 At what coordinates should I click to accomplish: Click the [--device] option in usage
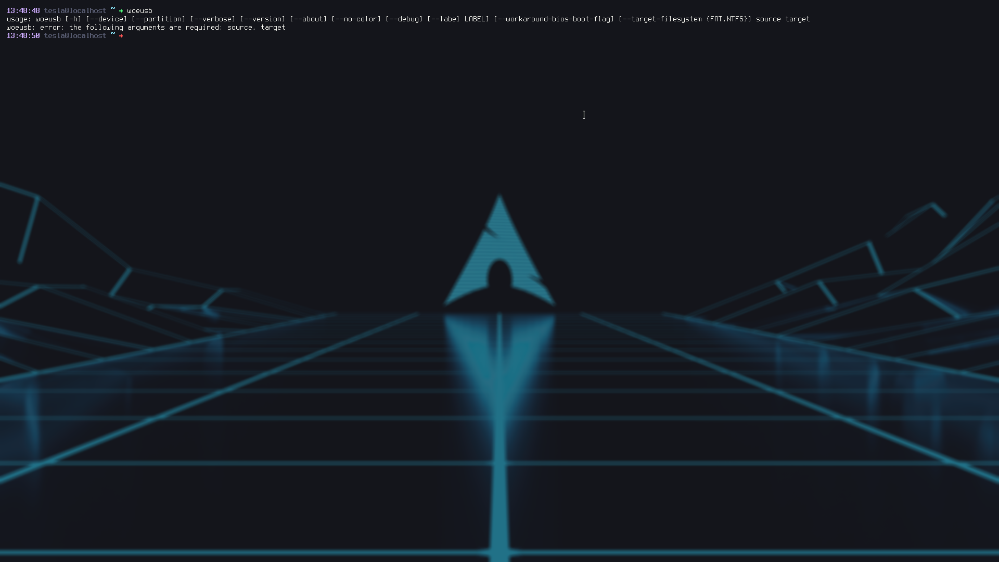coord(106,19)
